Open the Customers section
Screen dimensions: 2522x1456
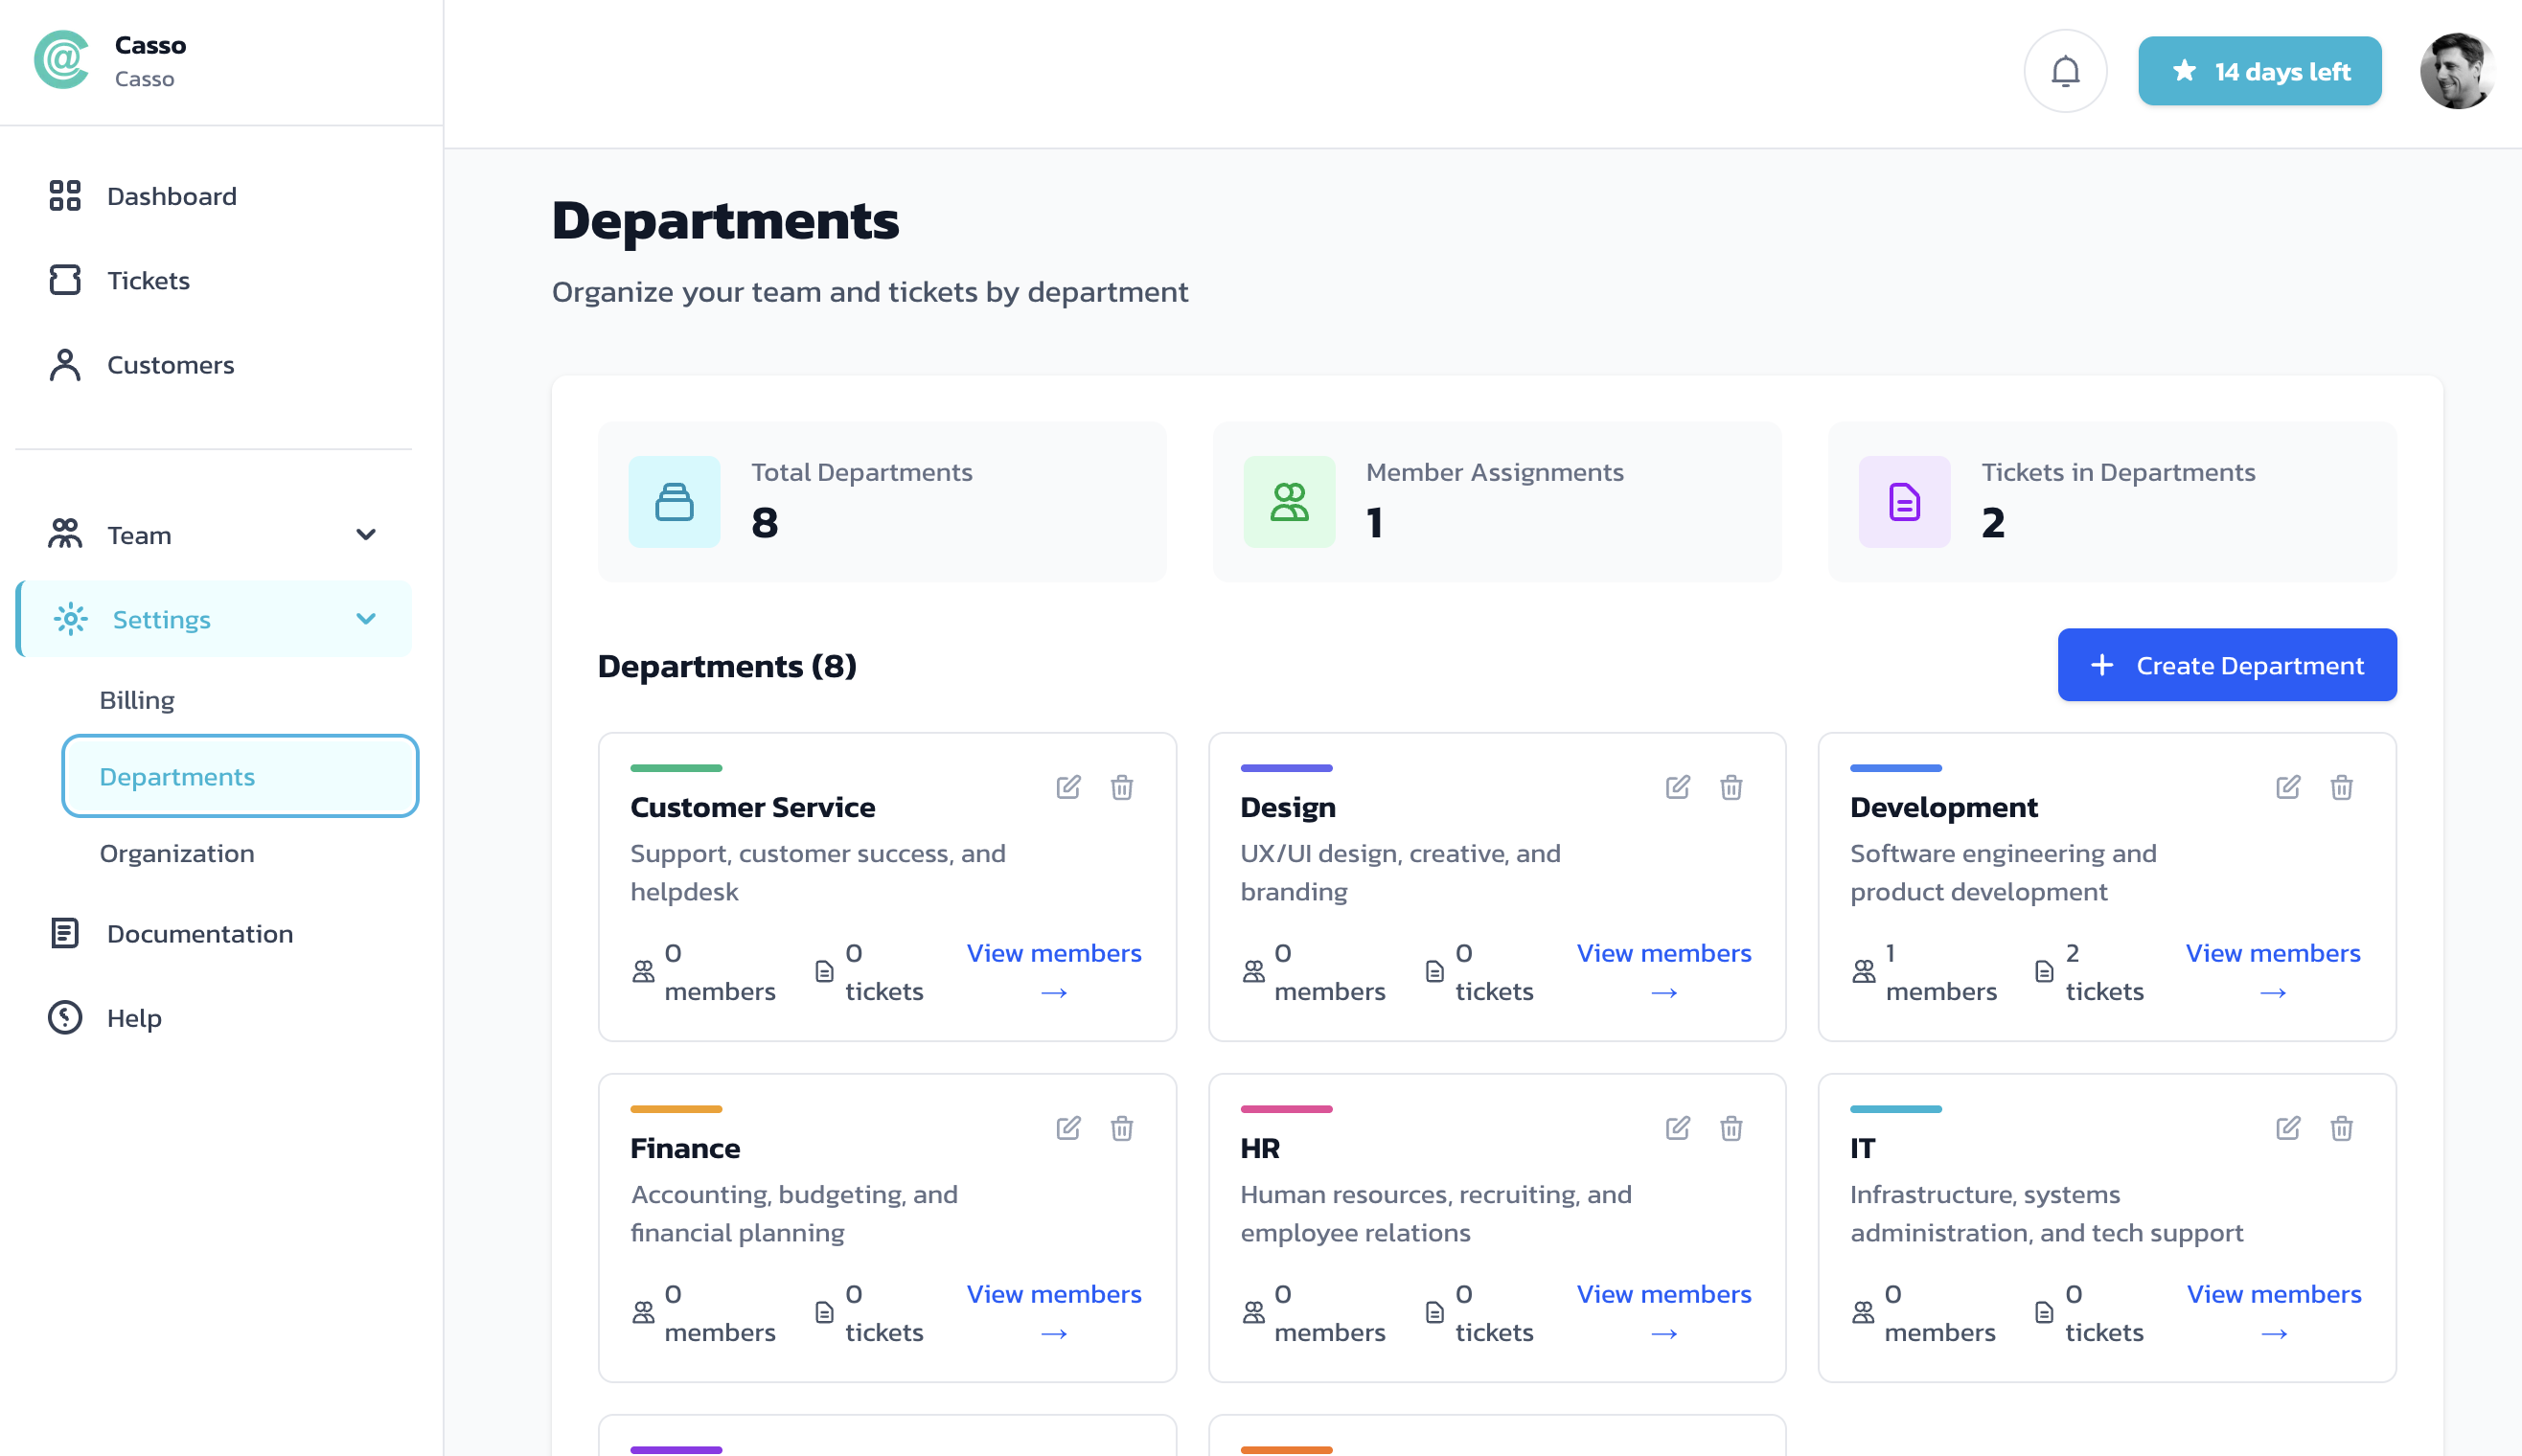pyautogui.click(x=169, y=365)
